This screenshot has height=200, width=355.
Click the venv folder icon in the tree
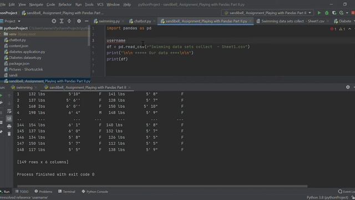click(x=6, y=34)
